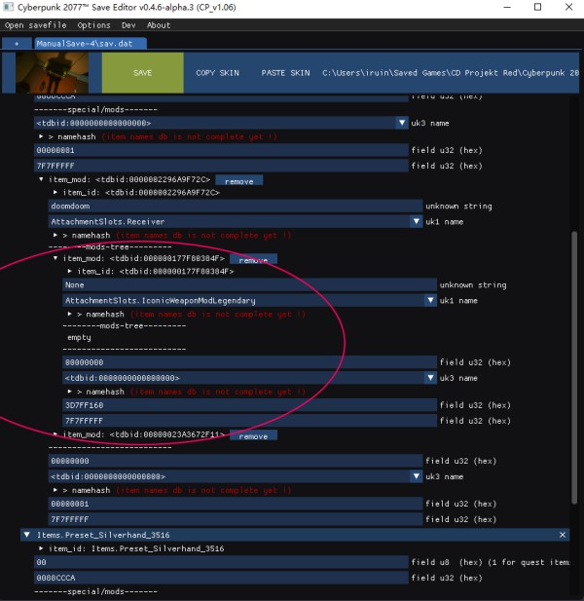Click the AttachmentSlots.IconicWeaponModLegendary dropdown arrow
The width and height of the screenshot is (584, 601).
[429, 301]
